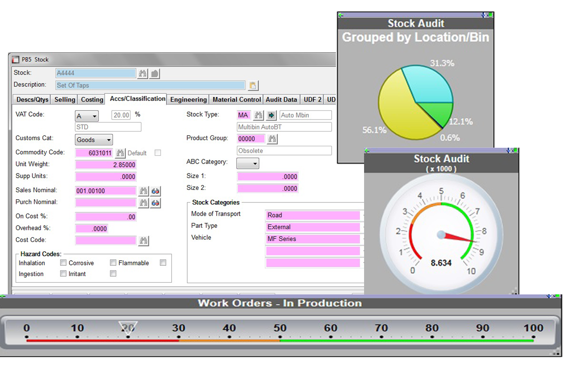Focus the Commodity Code field 6031011

[x=94, y=153]
